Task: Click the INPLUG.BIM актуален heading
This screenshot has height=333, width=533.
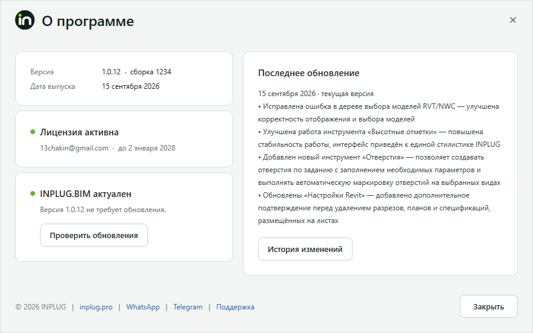Action: tap(85, 194)
